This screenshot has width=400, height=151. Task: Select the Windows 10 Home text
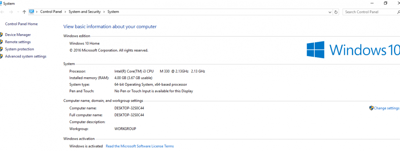[x=84, y=43]
